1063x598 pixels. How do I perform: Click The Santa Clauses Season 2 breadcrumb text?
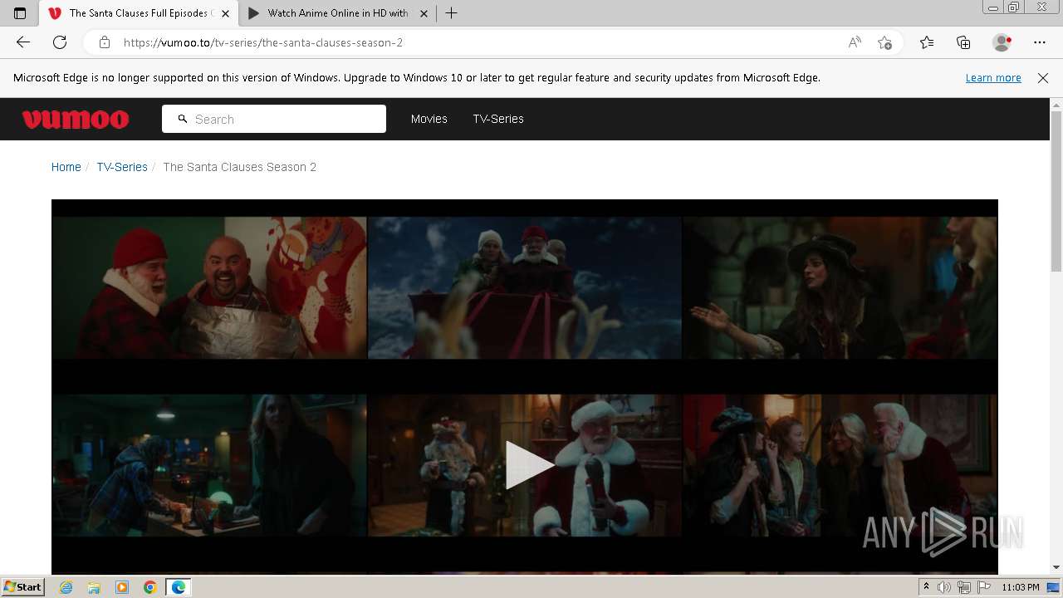click(x=240, y=167)
